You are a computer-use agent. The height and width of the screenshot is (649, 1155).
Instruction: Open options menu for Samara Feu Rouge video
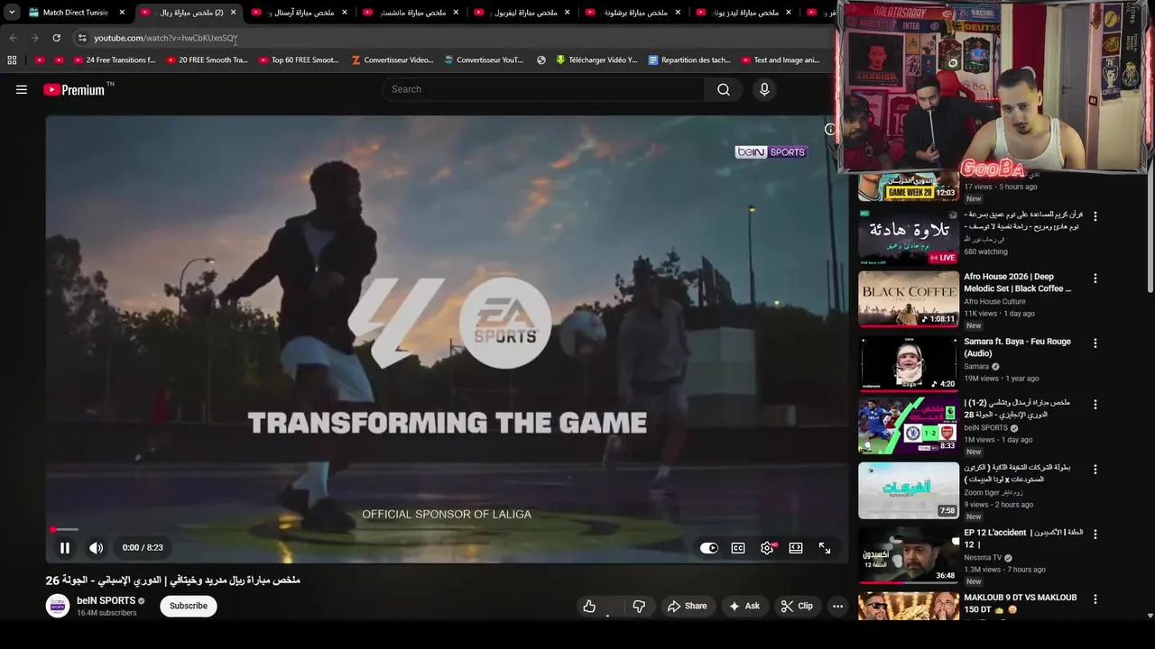(1095, 343)
